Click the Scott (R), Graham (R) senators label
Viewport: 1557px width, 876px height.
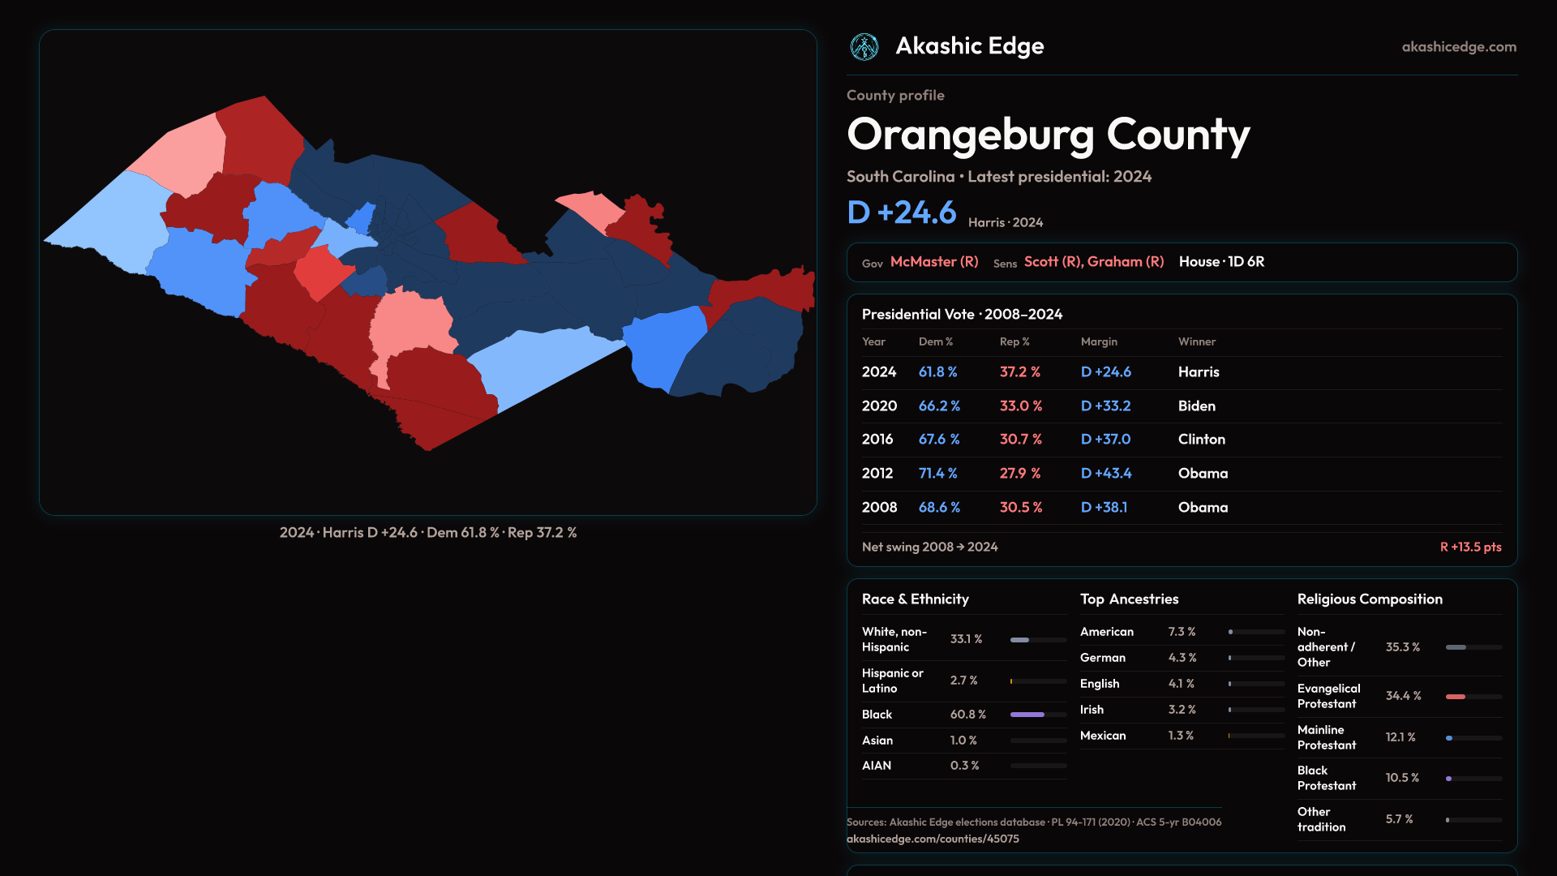click(x=1093, y=262)
